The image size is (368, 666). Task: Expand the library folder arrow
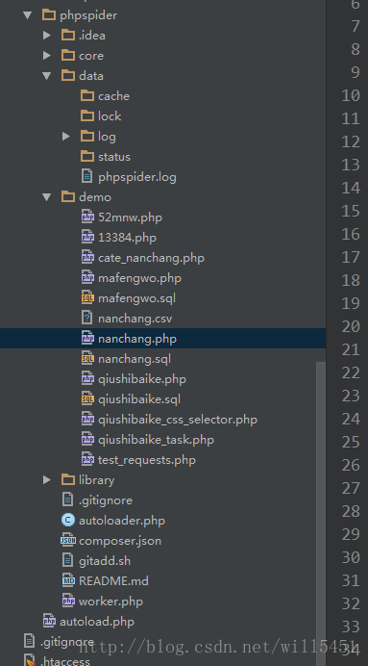coord(47,480)
